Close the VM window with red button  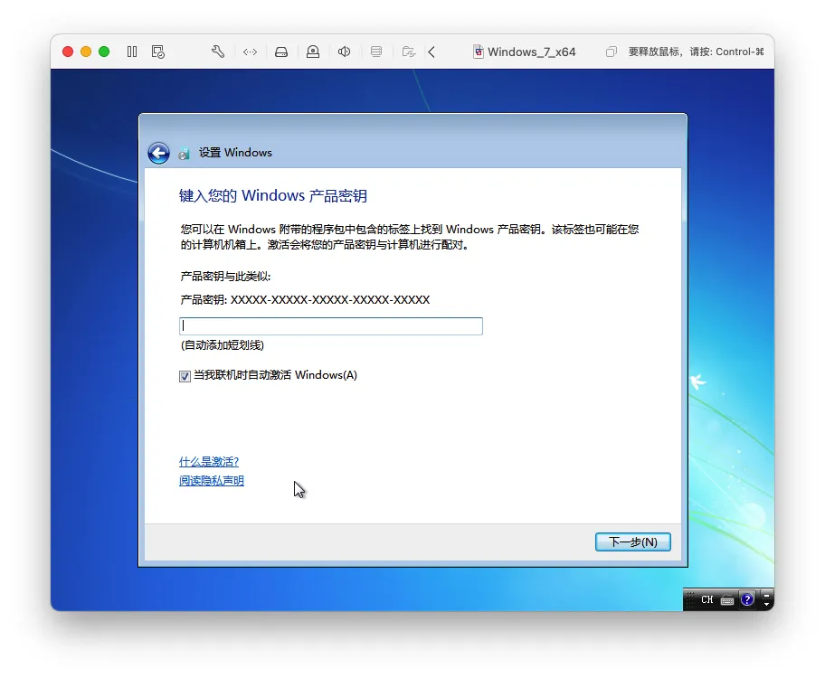[68, 52]
